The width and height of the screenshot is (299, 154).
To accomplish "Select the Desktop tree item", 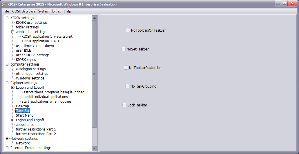I will point(22,106).
